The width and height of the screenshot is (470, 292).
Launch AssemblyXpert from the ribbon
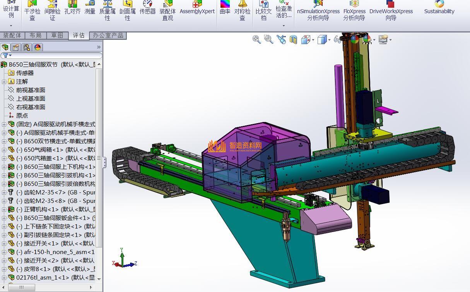pos(197,8)
